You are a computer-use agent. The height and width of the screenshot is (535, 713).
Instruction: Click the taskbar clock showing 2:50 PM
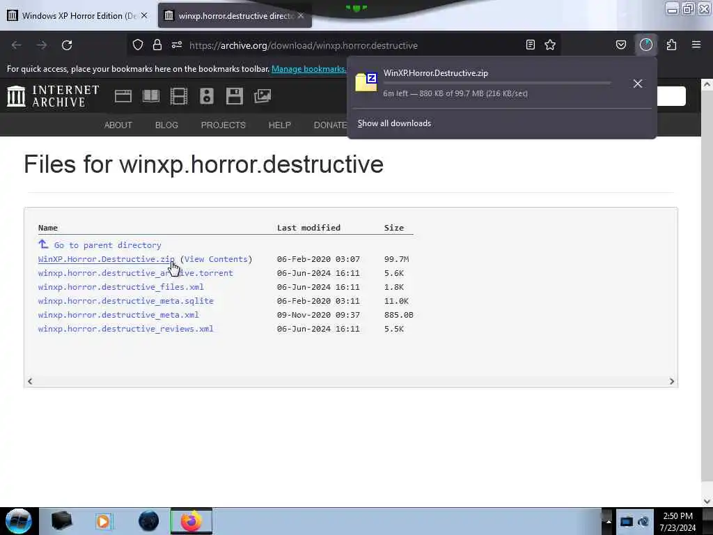tap(678, 522)
